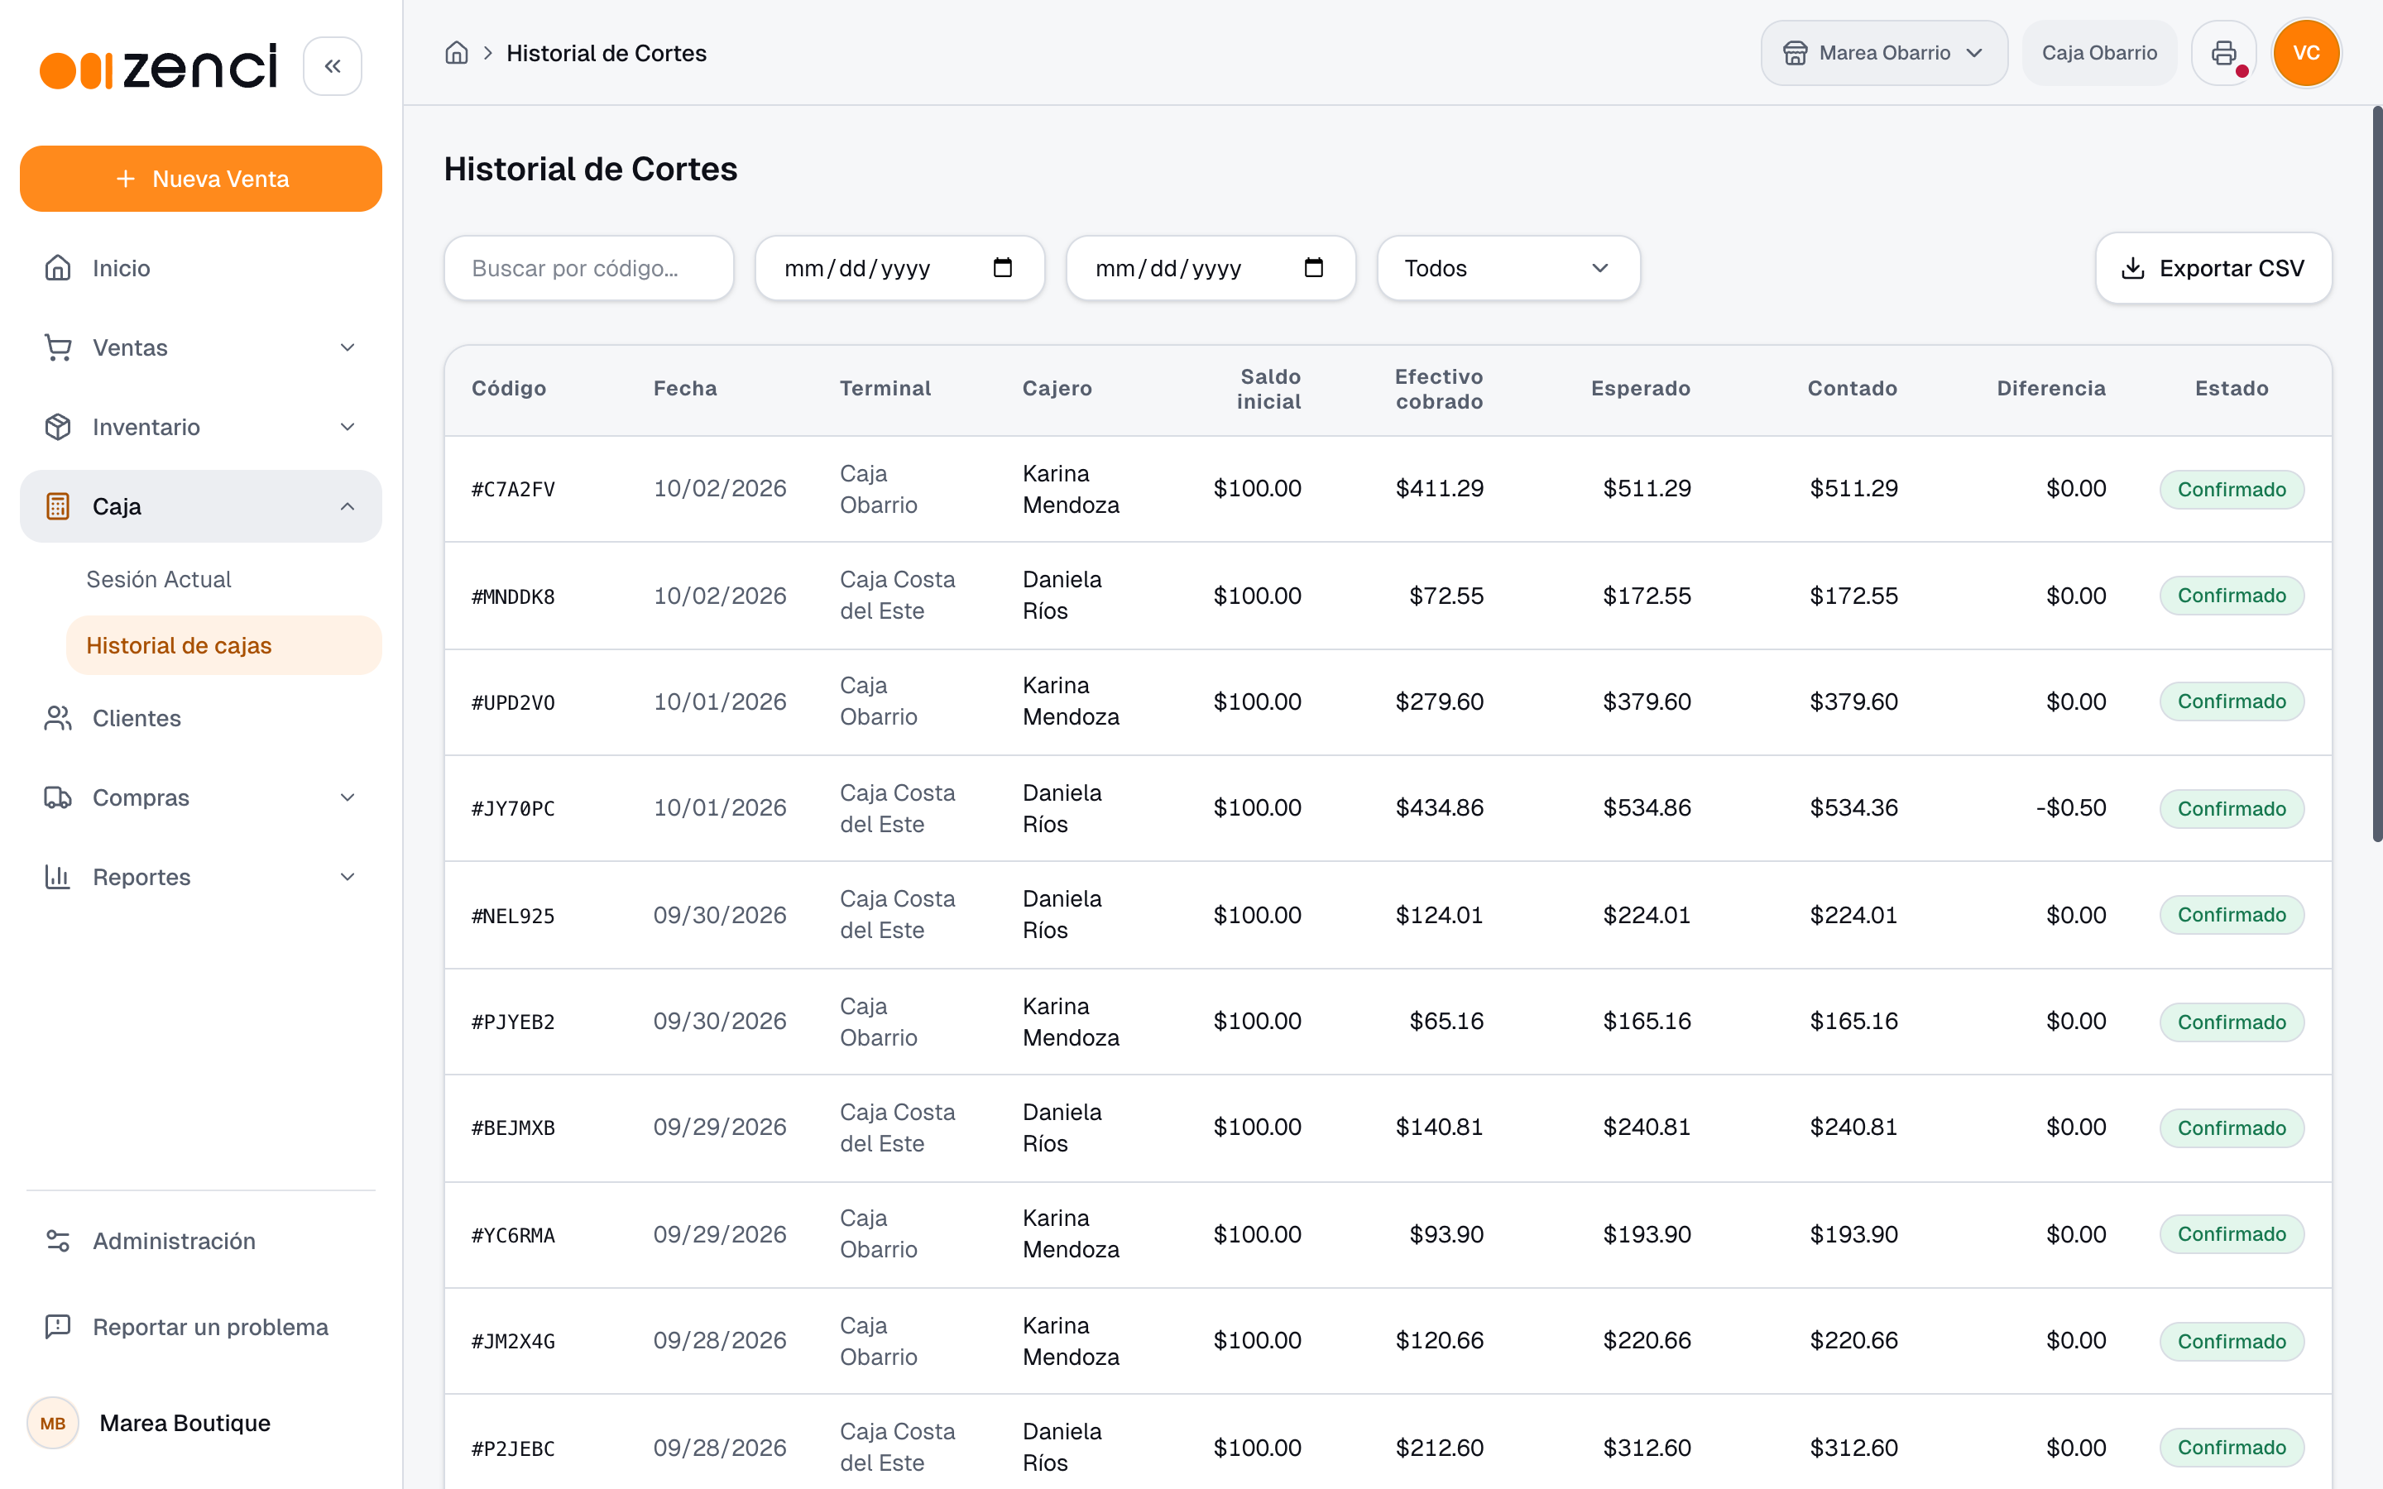Click the Diferencia column header
Image resolution: width=2383 pixels, height=1489 pixels.
point(2051,388)
